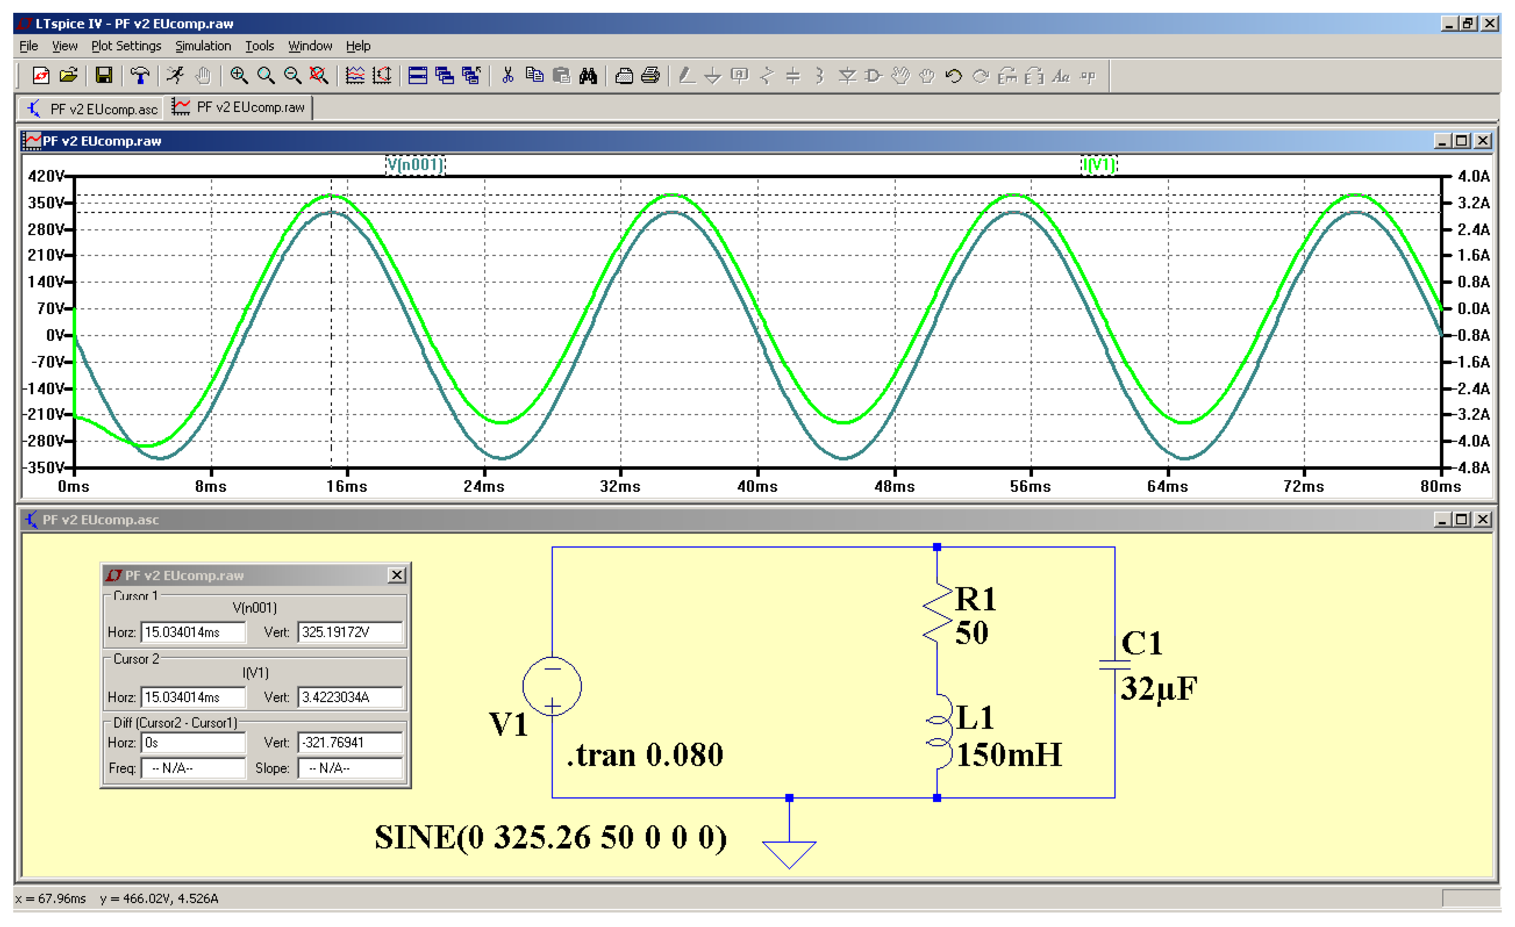The height and width of the screenshot is (927, 1515).
Task: Click the .tran 0.080 directive
Action: click(x=644, y=755)
